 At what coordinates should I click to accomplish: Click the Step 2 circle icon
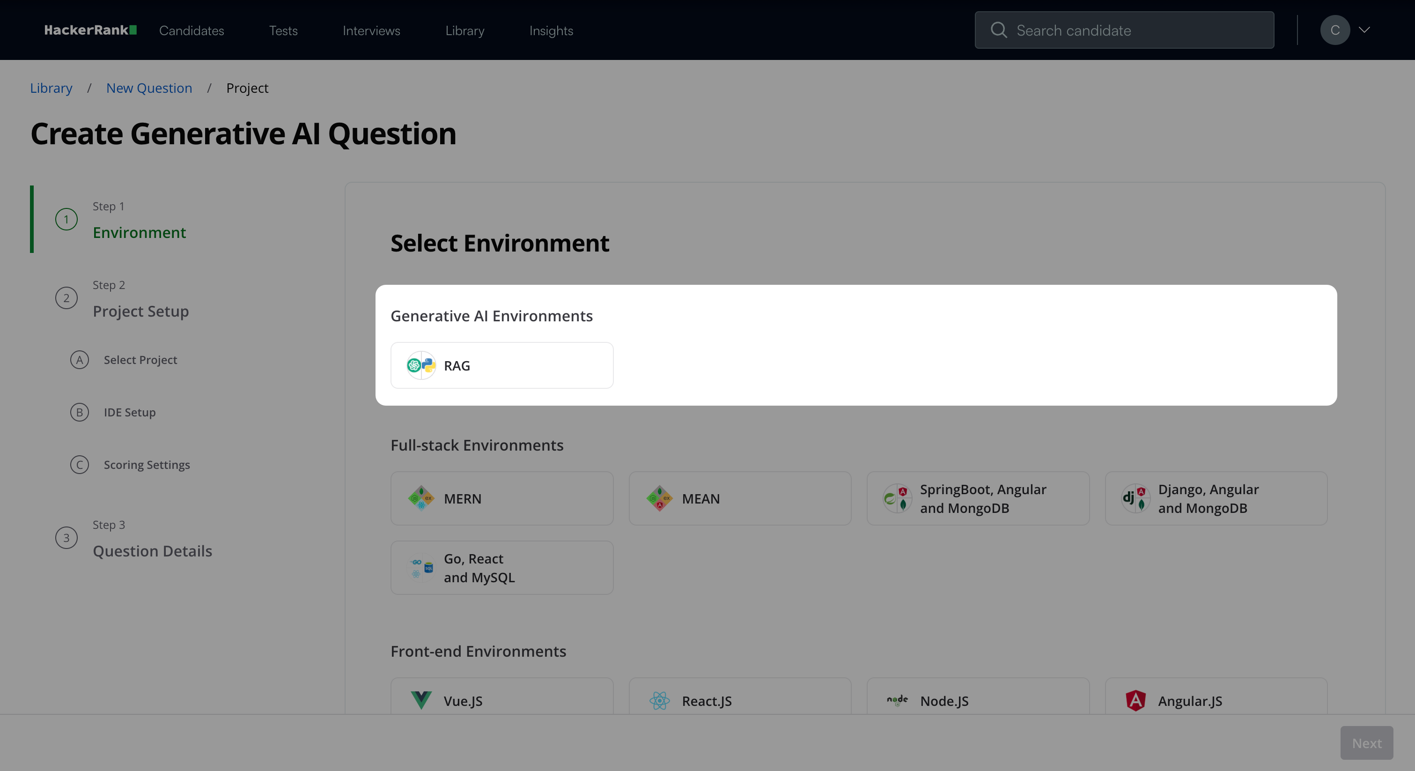tap(66, 298)
